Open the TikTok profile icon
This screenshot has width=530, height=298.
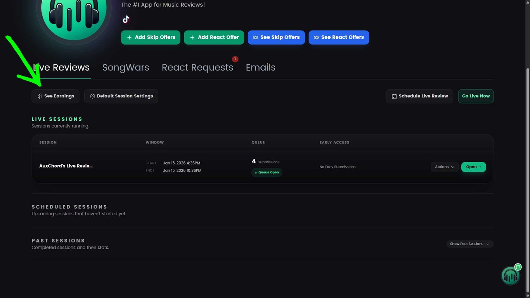click(x=126, y=19)
